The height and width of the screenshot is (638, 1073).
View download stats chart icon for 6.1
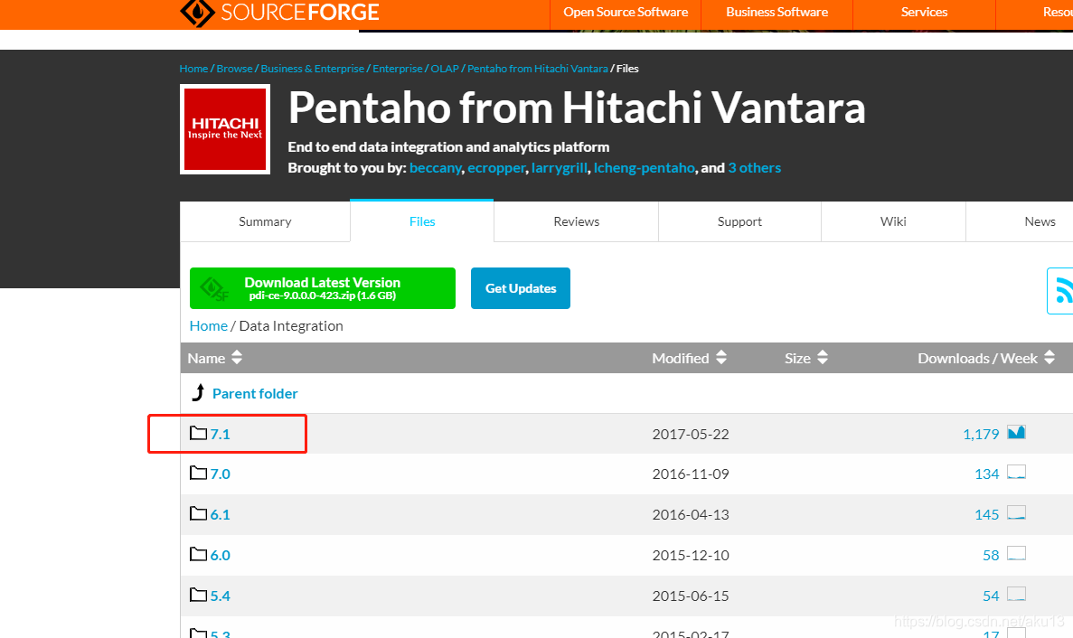(x=1016, y=513)
